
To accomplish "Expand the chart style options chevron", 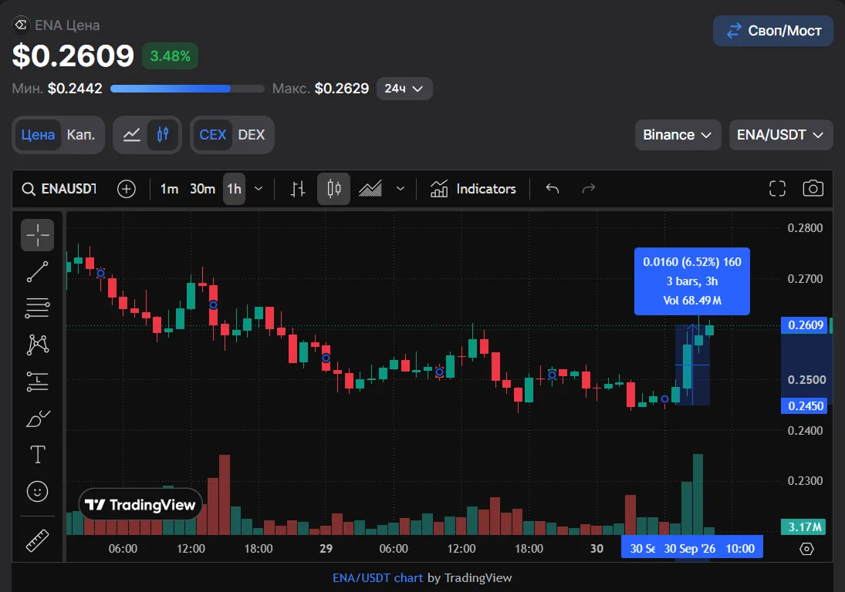I will coord(401,189).
